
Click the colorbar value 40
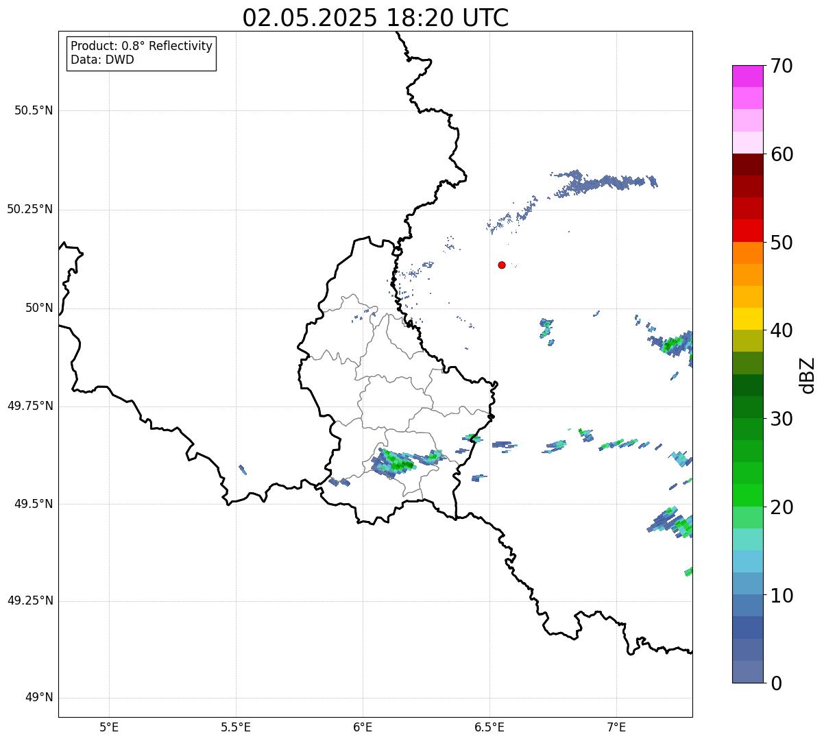[781, 330]
